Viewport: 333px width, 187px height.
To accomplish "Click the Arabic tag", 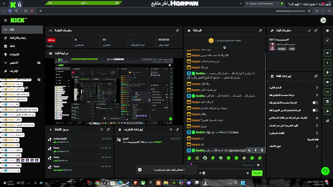I will (x=282, y=49).
